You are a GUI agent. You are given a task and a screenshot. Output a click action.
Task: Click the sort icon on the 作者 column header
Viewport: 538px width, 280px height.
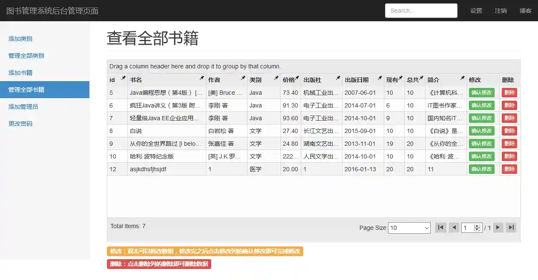[x=243, y=77]
